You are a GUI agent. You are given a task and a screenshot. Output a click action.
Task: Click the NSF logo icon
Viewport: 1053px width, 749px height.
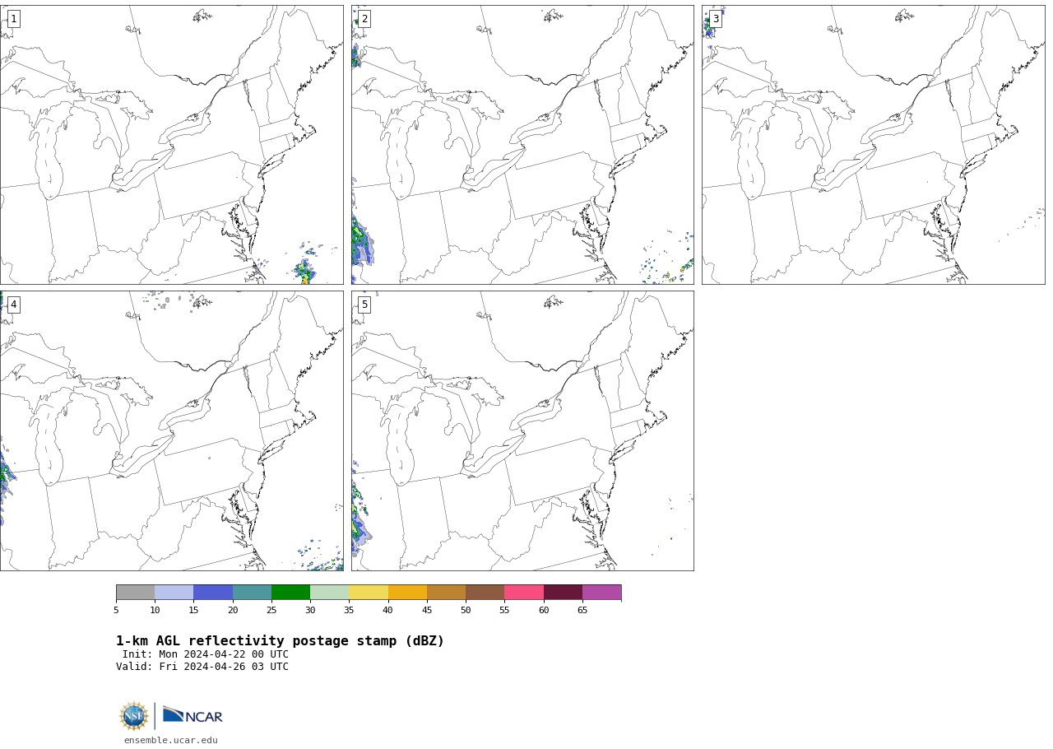click(134, 716)
